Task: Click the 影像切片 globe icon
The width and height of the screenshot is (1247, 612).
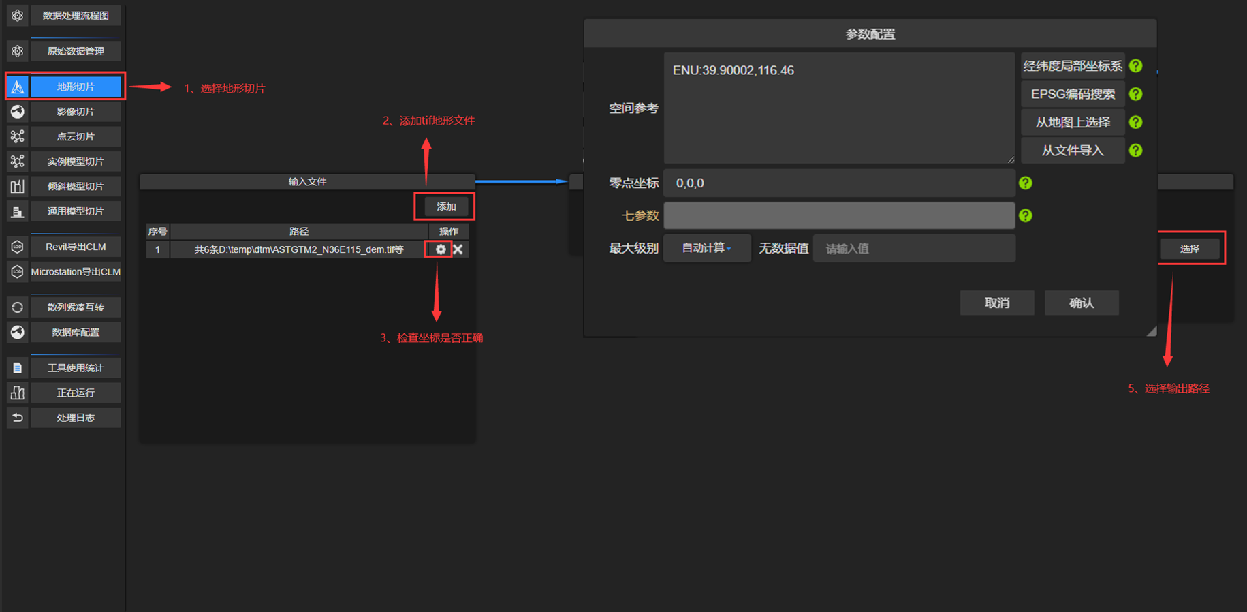Action: tap(18, 112)
